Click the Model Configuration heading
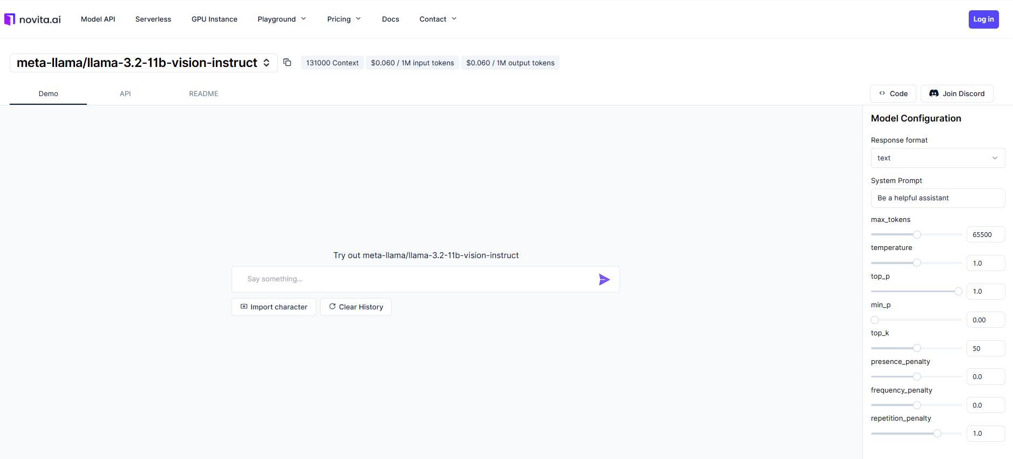The width and height of the screenshot is (1013, 459). (x=916, y=118)
